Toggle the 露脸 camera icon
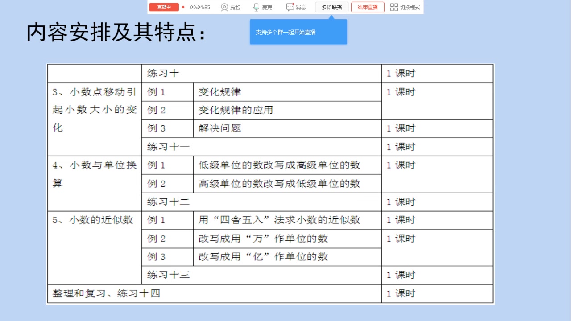Image resolution: width=571 pixels, height=321 pixels. click(x=224, y=7)
